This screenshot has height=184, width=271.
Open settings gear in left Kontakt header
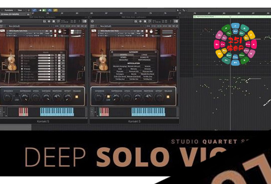point(49,21)
